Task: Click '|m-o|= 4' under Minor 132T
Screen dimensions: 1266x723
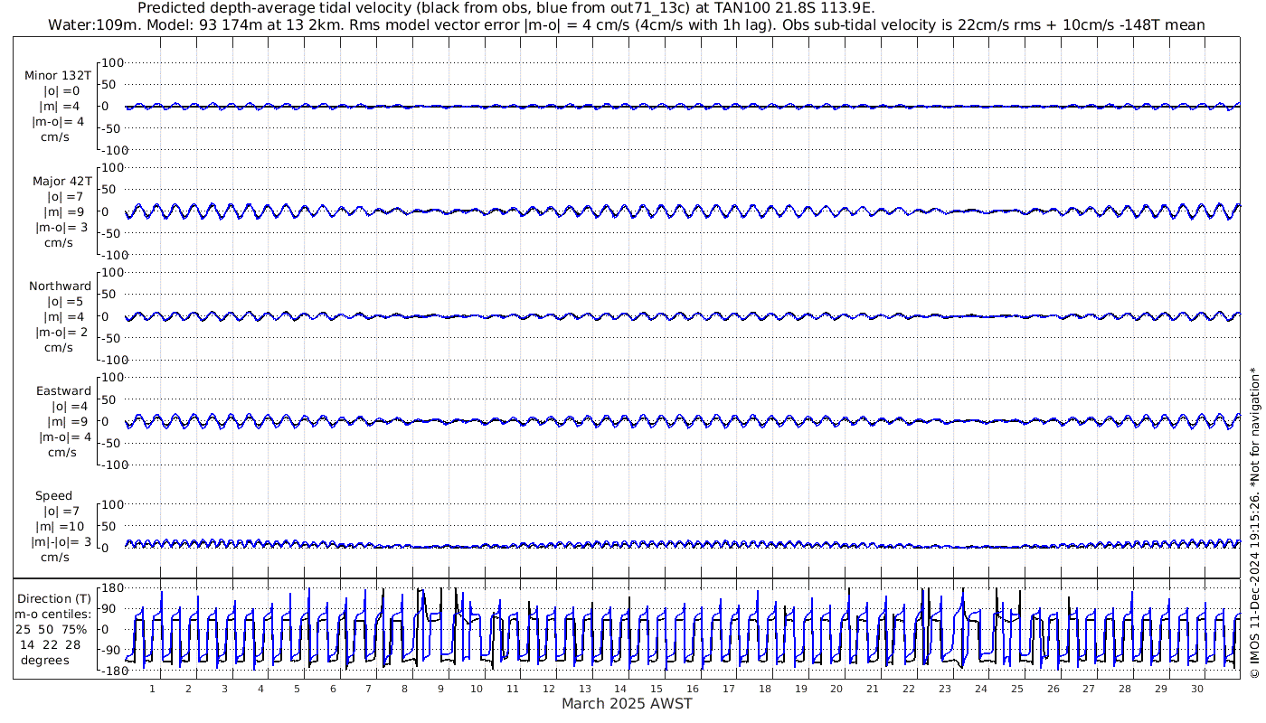Action: pyautogui.click(x=60, y=122)
